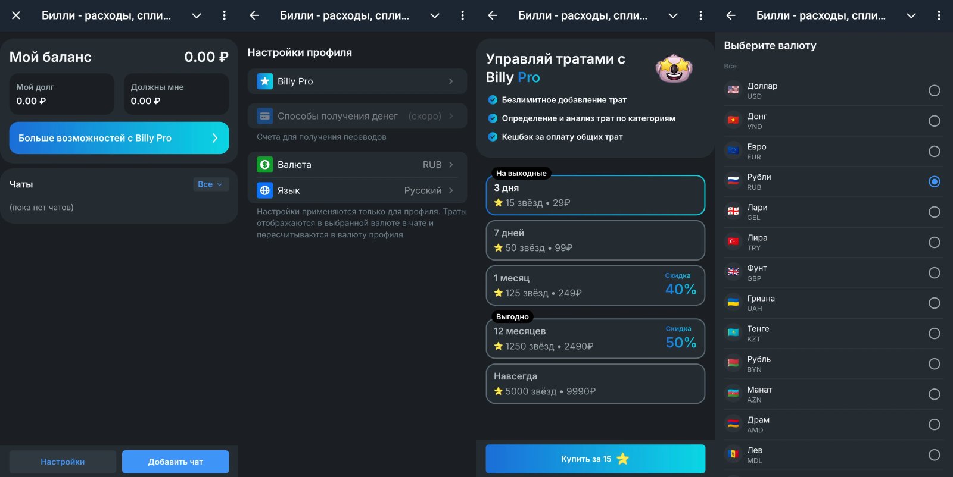
Task: Expand title dropdown chevron on balance screen
Action: (197, 16)
